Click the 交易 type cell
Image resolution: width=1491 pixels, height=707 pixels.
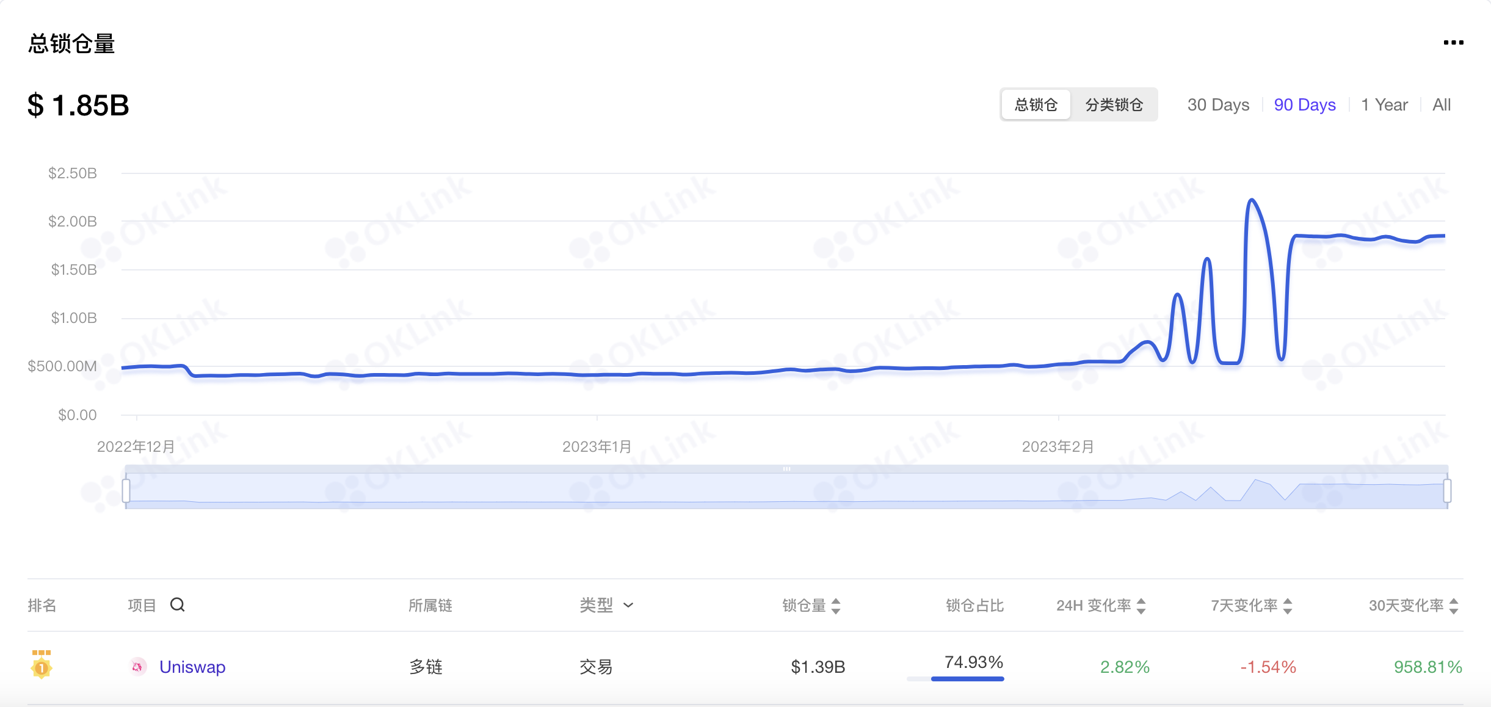click(596, 667)
